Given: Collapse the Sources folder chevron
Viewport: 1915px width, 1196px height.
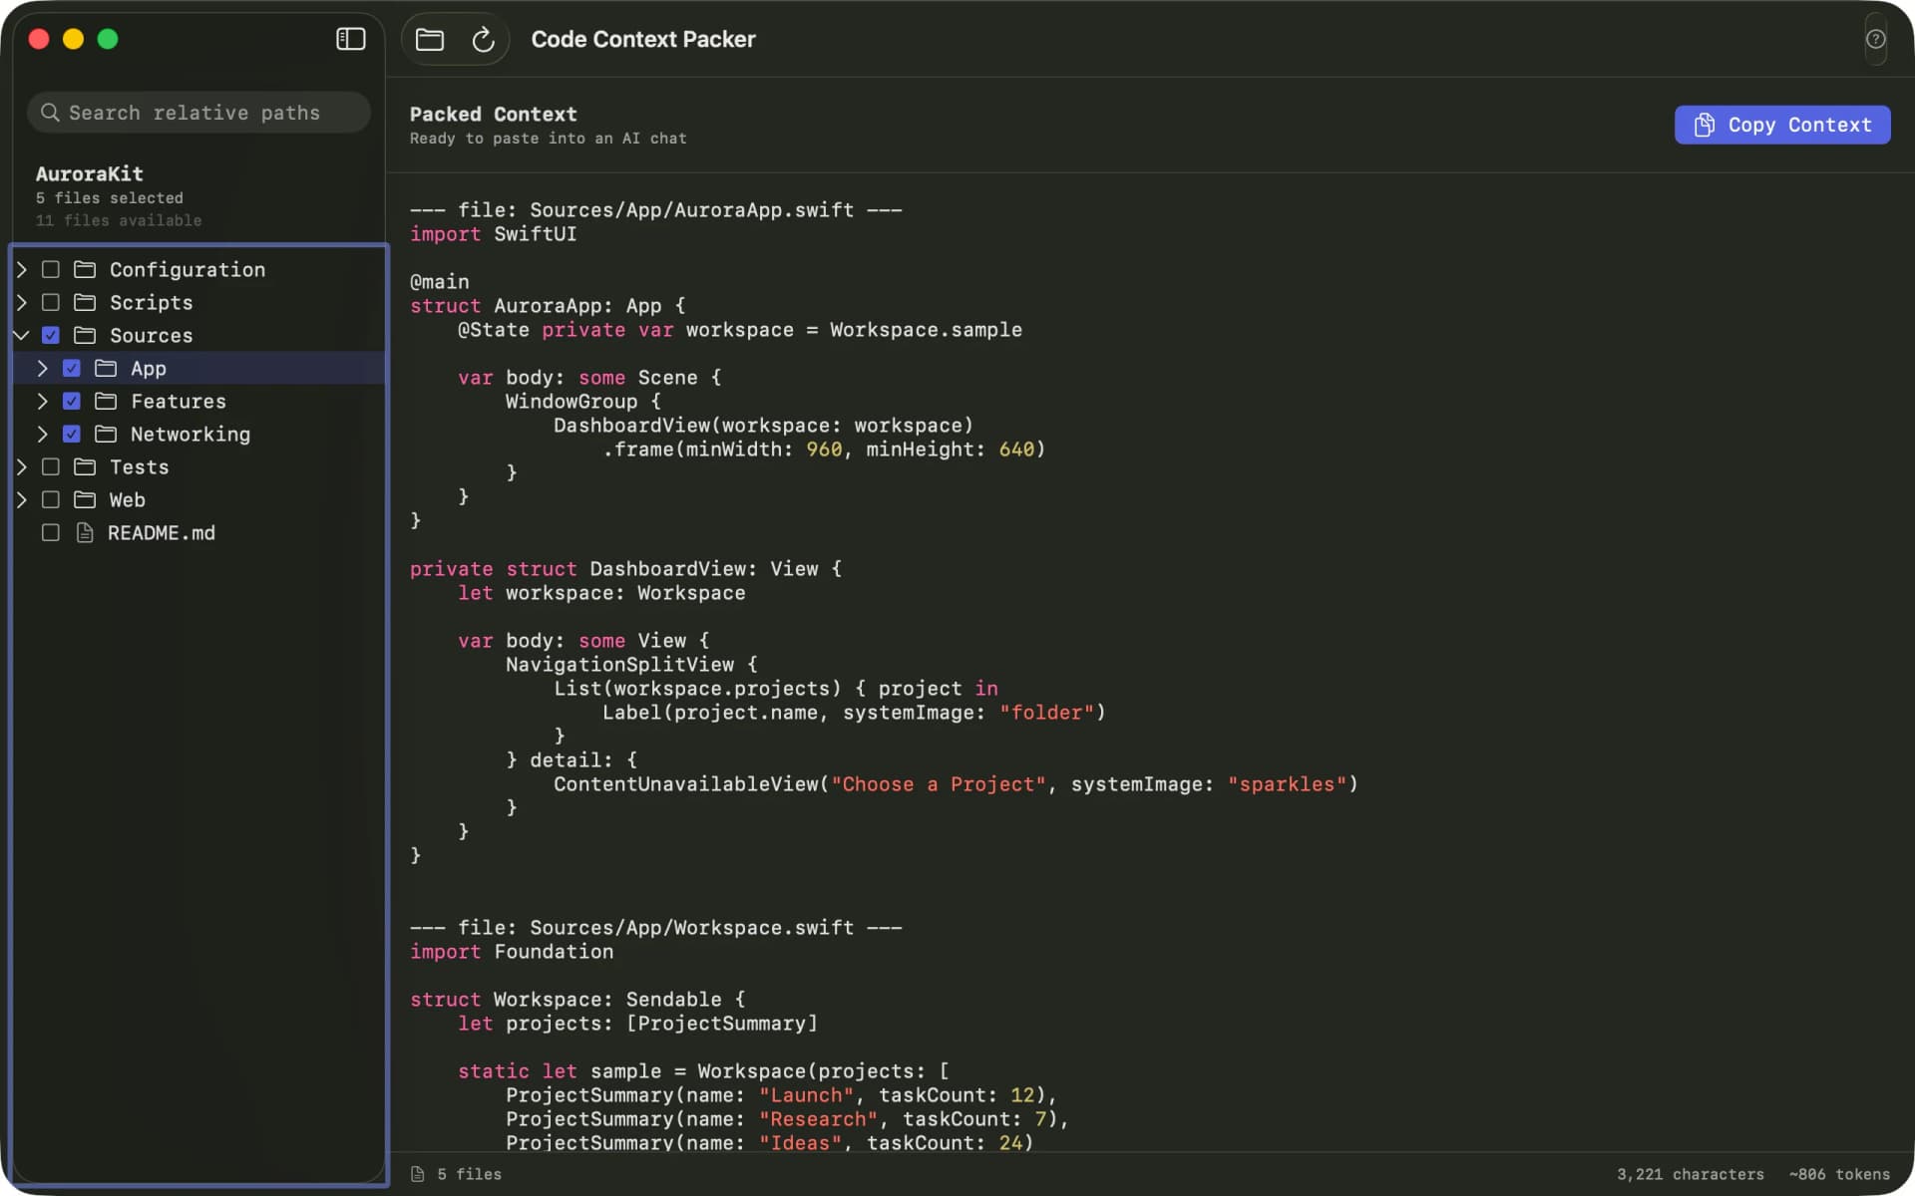Looking at the screenshot, I should click(22, 335).
